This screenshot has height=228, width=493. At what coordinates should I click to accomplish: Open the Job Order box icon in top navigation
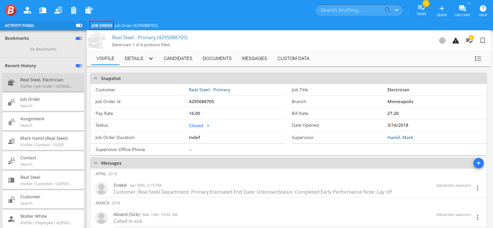89,10
